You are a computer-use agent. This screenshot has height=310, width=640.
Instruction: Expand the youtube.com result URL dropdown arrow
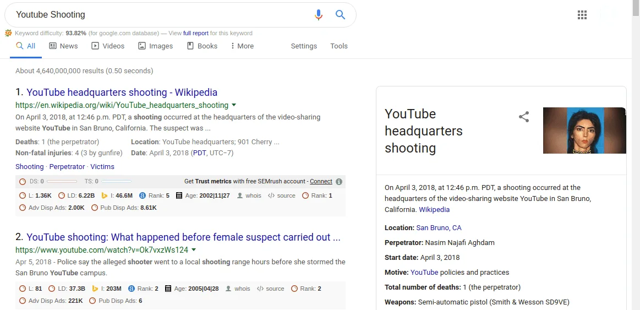tap(194, 249)
